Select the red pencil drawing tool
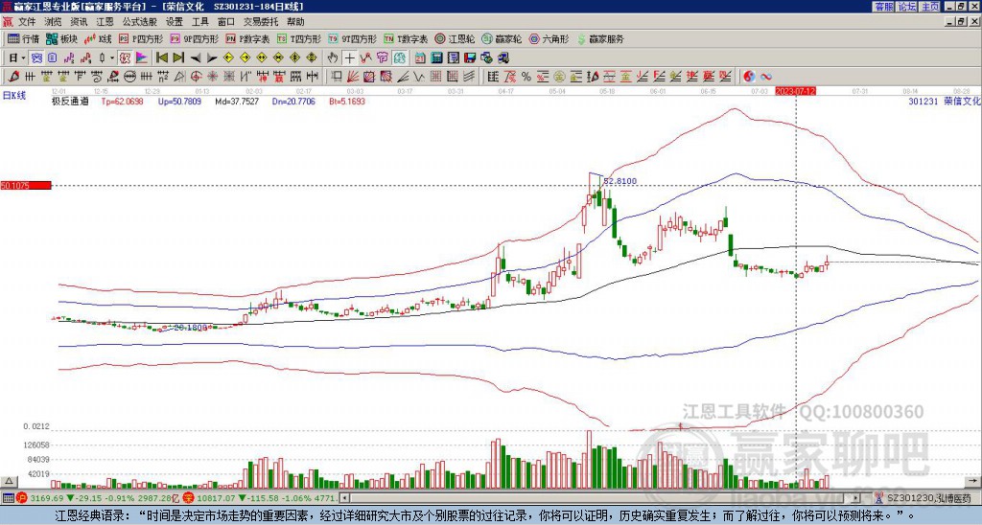The image size is (982, 525). [x=12, y=77]
